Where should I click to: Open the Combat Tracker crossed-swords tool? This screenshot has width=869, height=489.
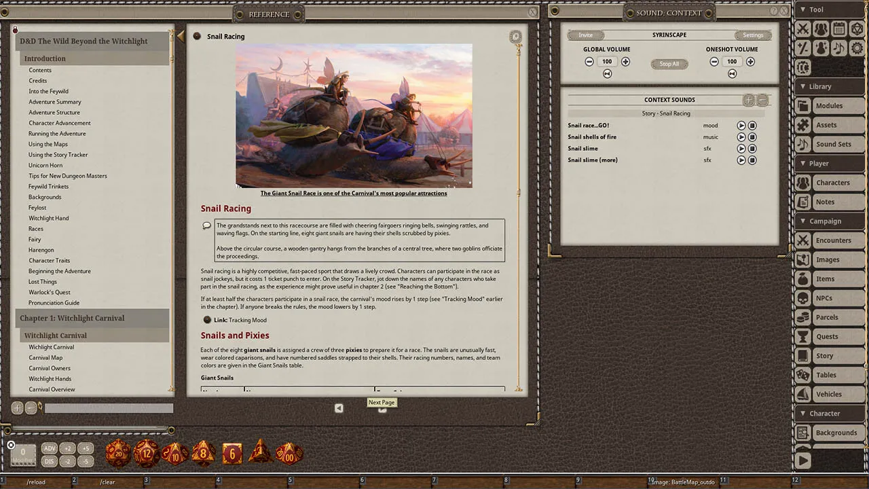(x=803, y=29)
